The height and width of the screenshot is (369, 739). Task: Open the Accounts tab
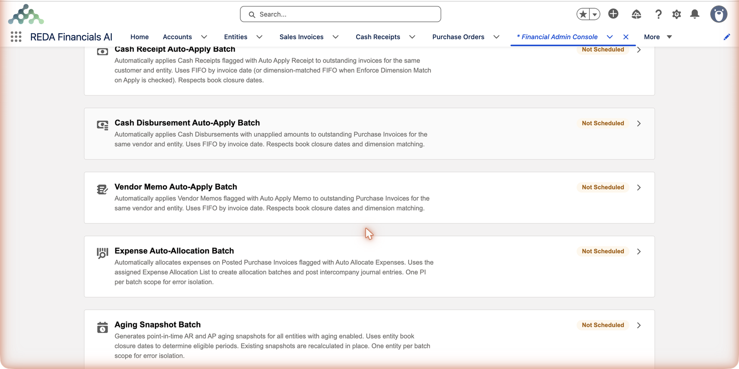point(177,37)
